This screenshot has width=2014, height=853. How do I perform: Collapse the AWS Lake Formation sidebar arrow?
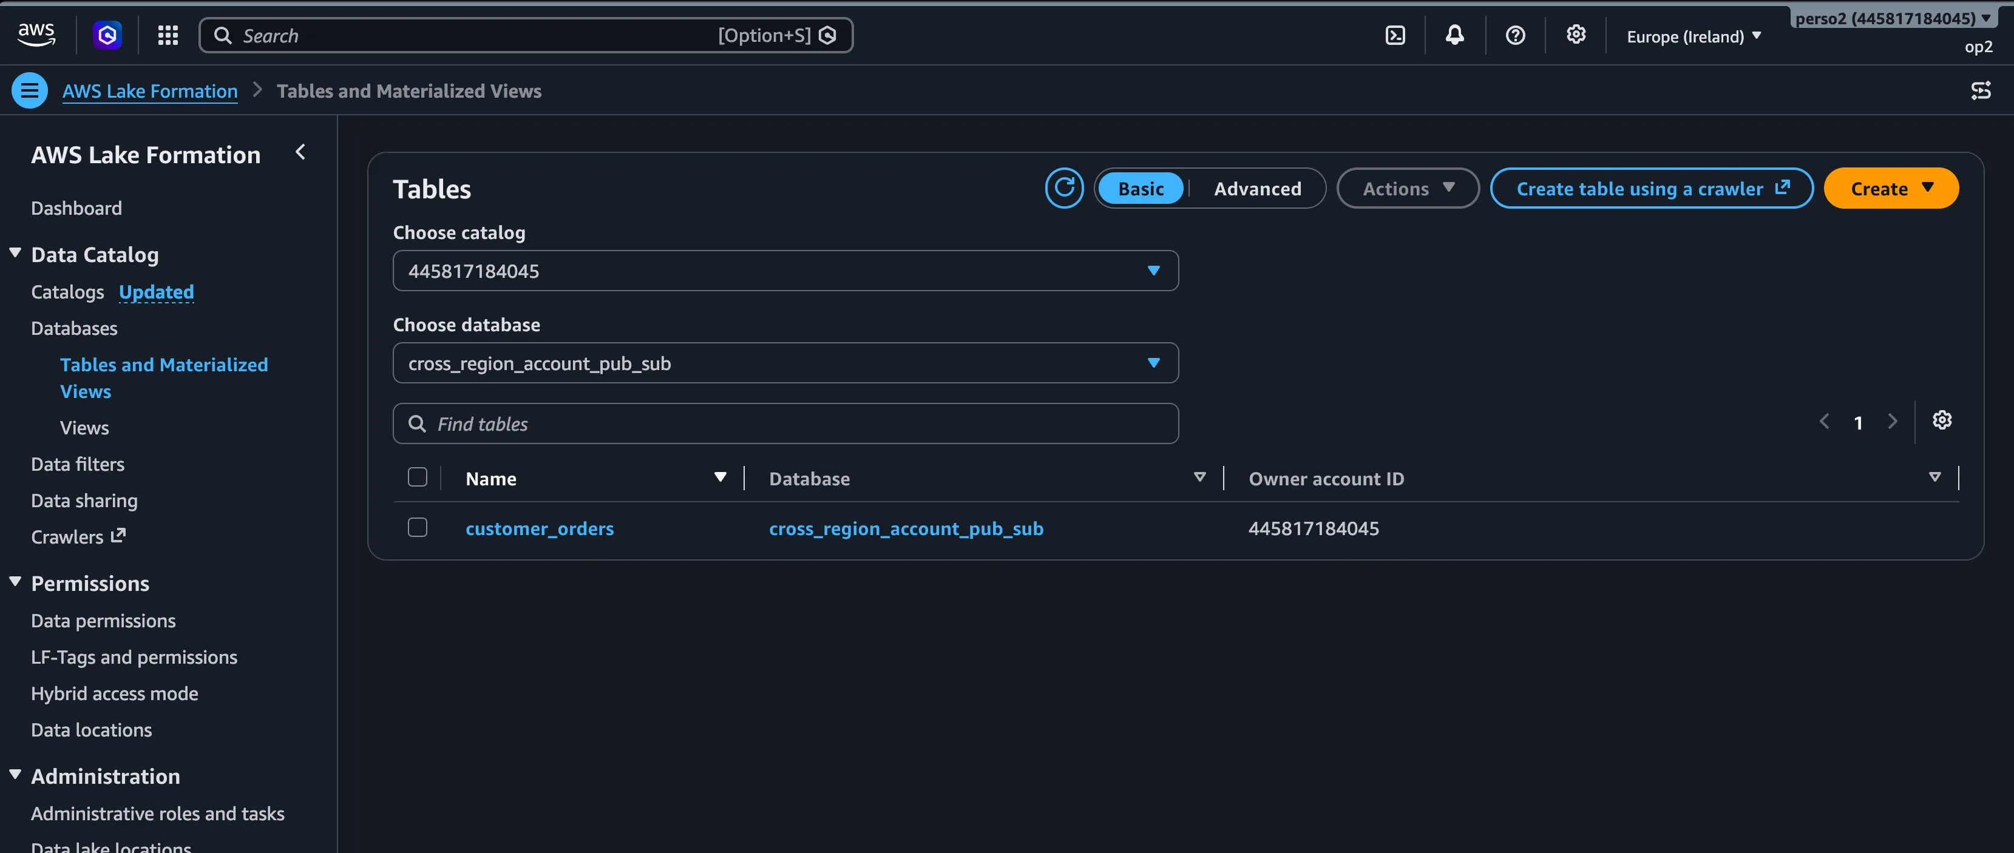[300, 152]
